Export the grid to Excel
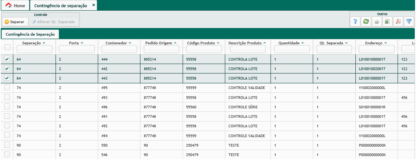The width and height of the screenshot is (417, 161). [387, 22]
